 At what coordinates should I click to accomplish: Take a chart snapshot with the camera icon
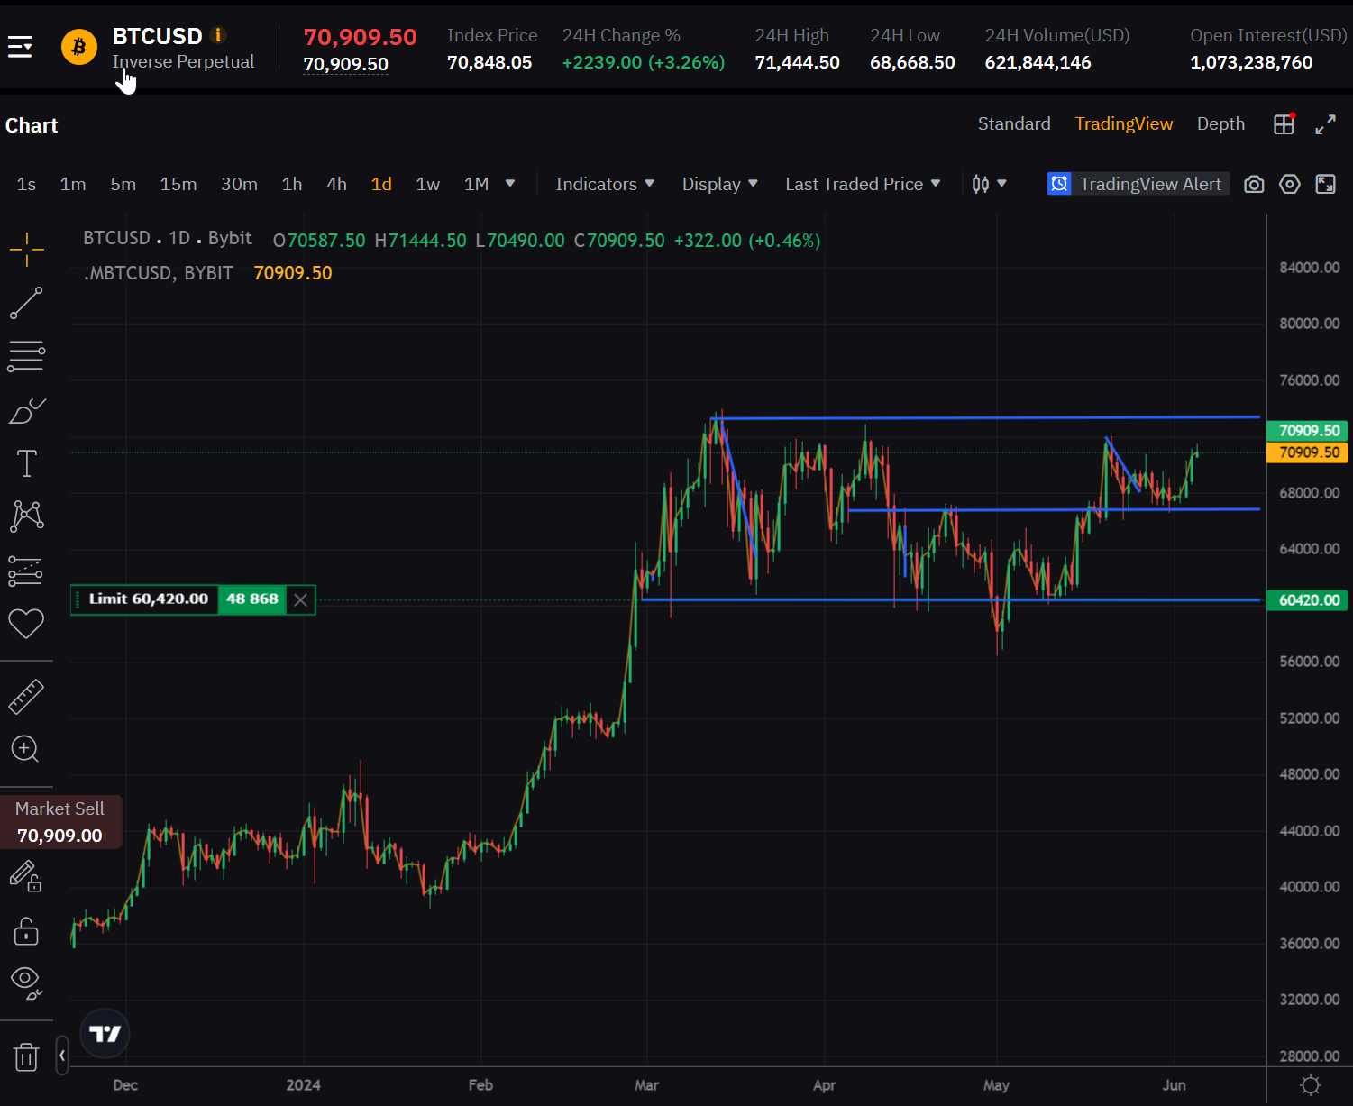pos(1254,185)
